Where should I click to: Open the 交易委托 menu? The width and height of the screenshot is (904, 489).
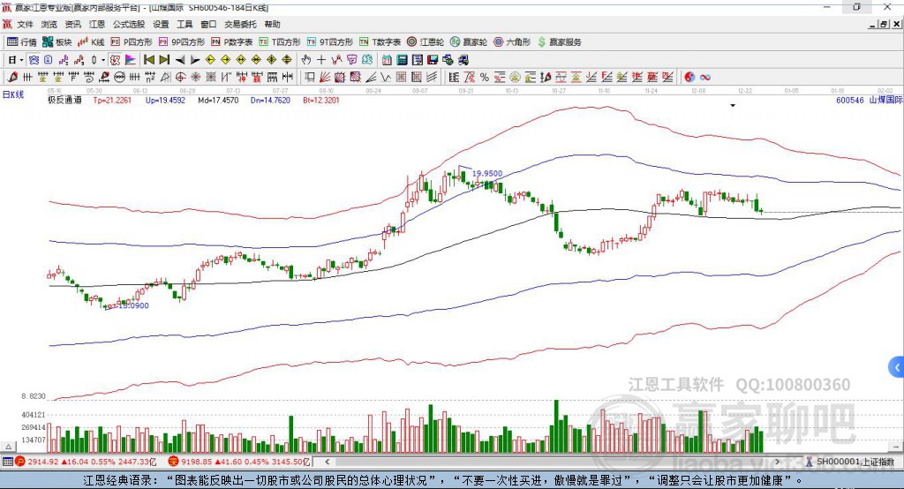tap(240, 24)
